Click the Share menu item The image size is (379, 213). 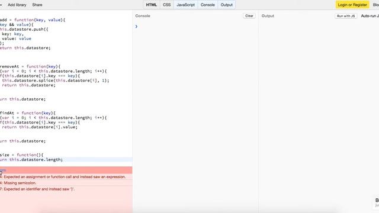pyautogui.click(x=37, y=5)
